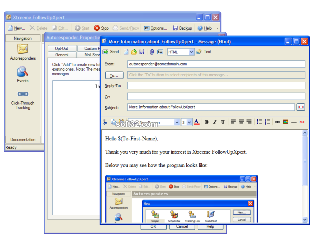Image resolution: width=321 pixels, height=241 pixels.
Task: Click New... in main FollowUpXpert toolbar
Action: 17,28
